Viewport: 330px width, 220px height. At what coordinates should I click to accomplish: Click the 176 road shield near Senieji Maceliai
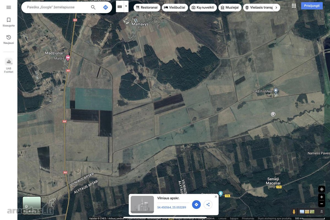pyautogui.click(x=279, y=187)
